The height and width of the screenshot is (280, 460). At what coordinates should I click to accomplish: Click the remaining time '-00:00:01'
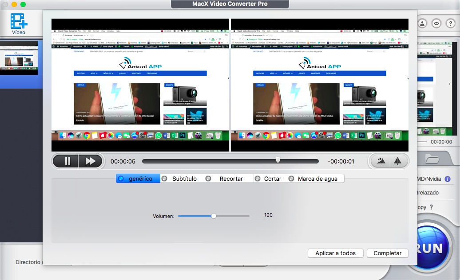[341, 162]
